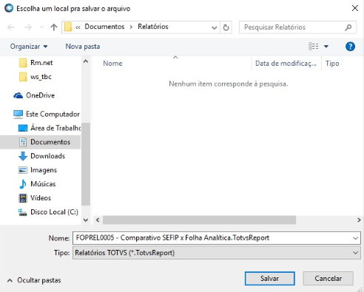The image size is (364, 292).
Task: Click the search magnifier icon
Action: click(348, 27)
